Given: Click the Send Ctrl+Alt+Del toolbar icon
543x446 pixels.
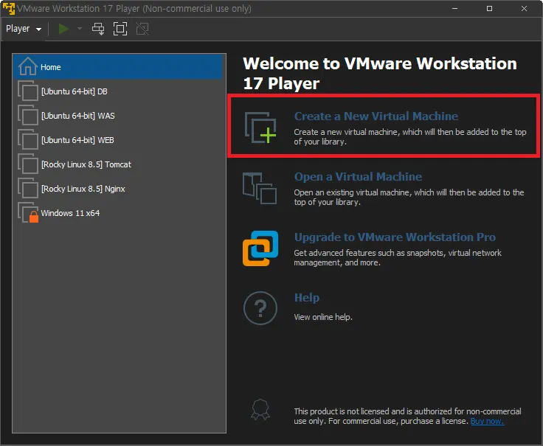Looking at the screenshot, I should pos(98,29).
